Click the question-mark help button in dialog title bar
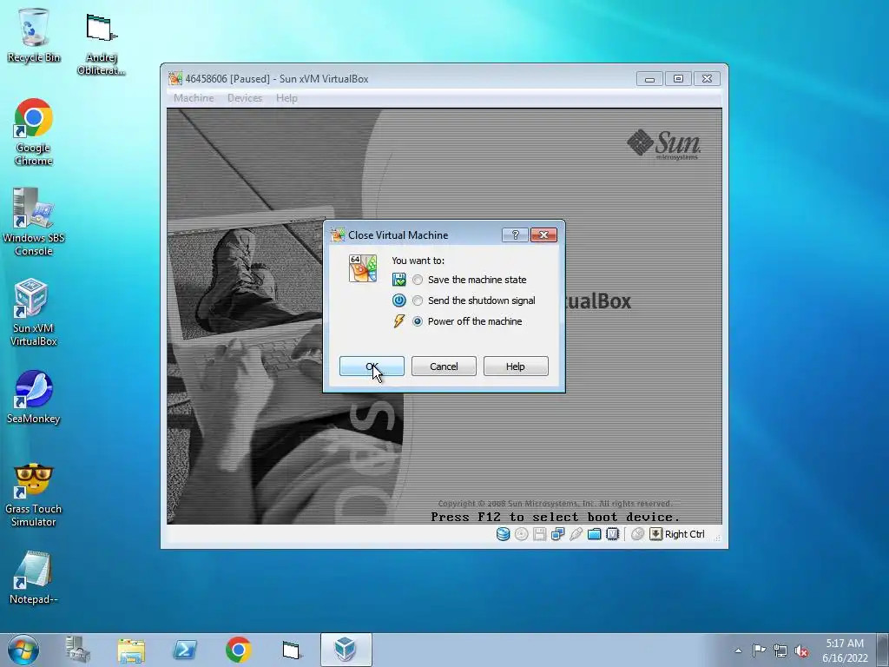 pos(515,234)
